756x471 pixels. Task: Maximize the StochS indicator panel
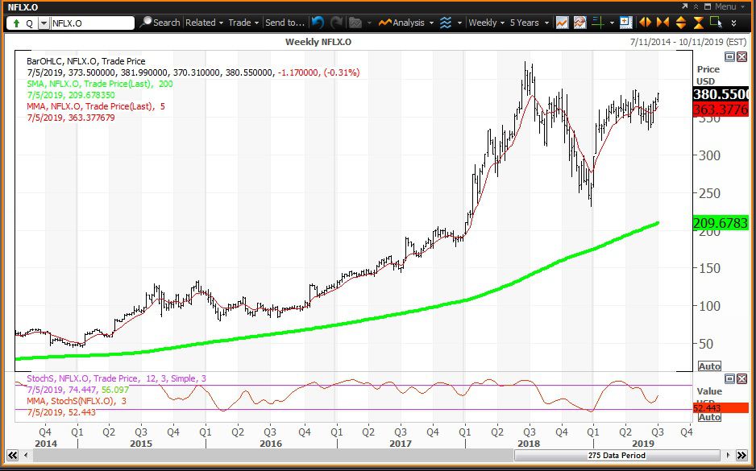pos(730,379)
